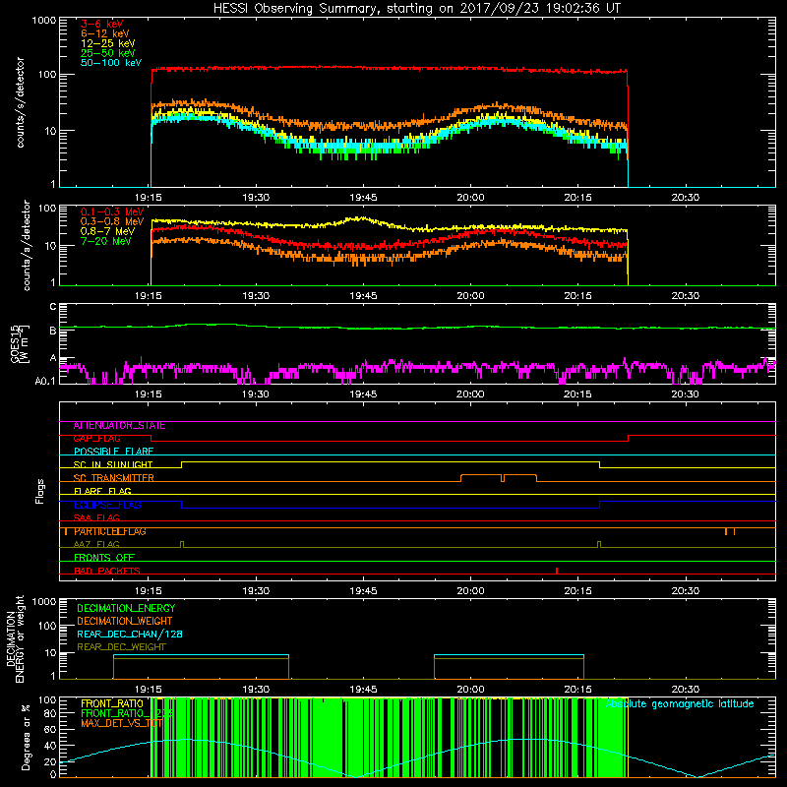Select the POSSIBLE_FLARE flag label

click(x=113, y=452)
